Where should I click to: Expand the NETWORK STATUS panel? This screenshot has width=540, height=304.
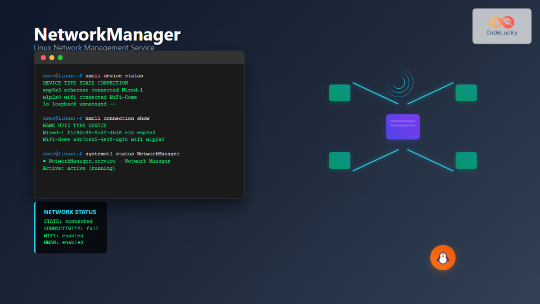coord(70,227)
